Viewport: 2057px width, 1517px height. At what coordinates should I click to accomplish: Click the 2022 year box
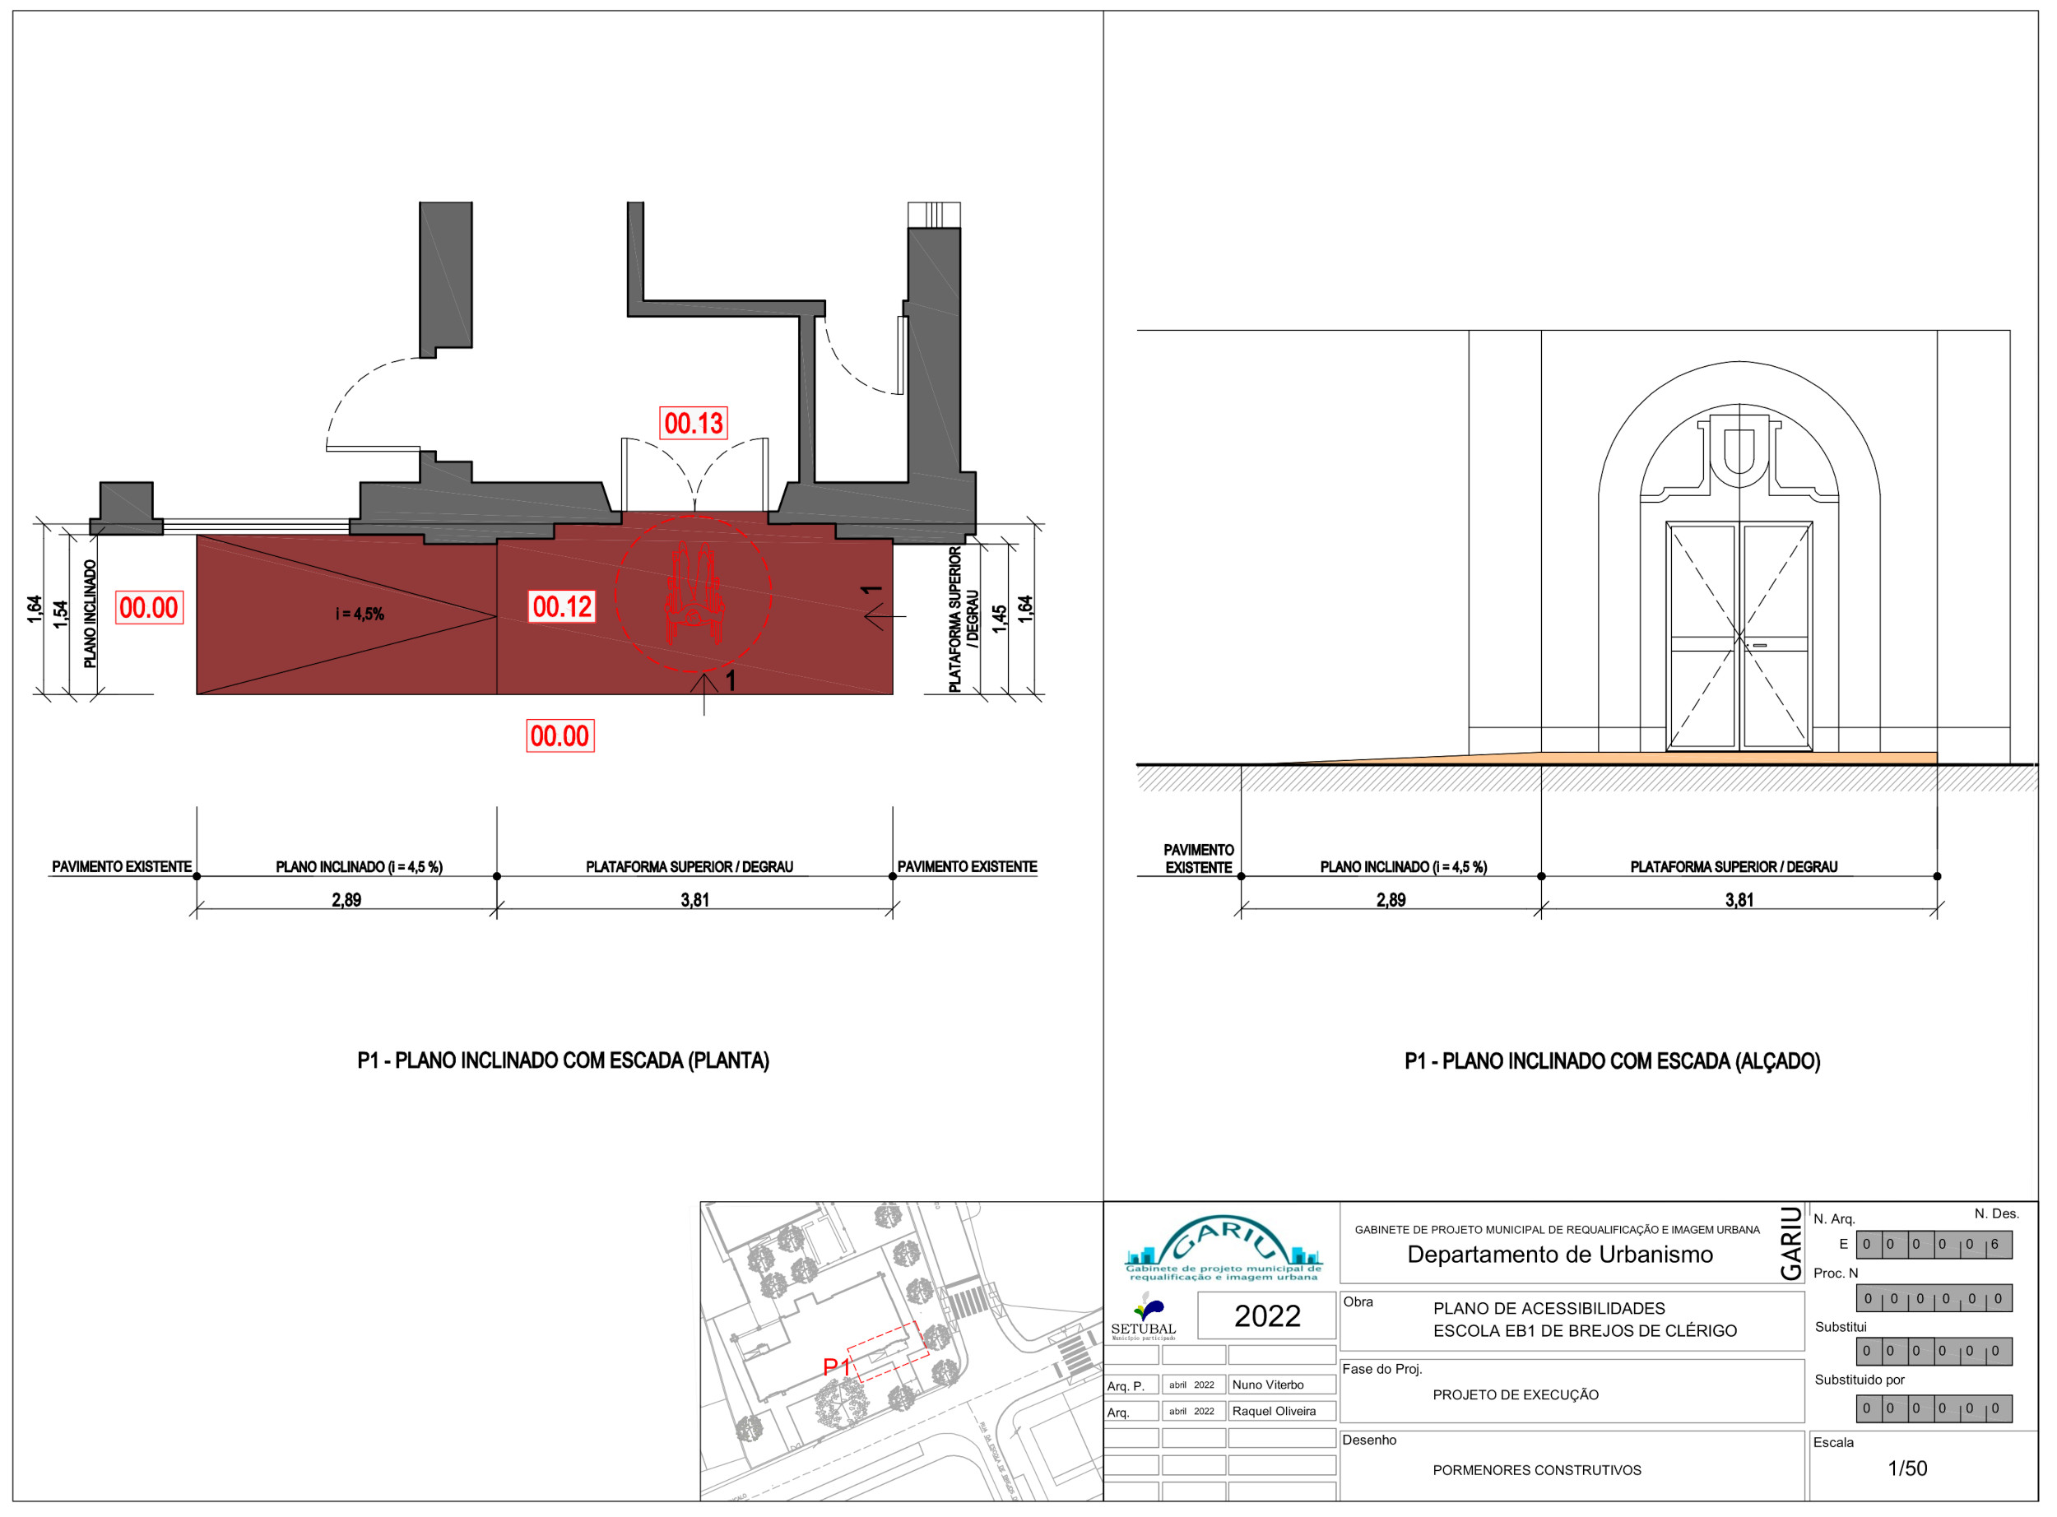(x=1267, y=1316)
